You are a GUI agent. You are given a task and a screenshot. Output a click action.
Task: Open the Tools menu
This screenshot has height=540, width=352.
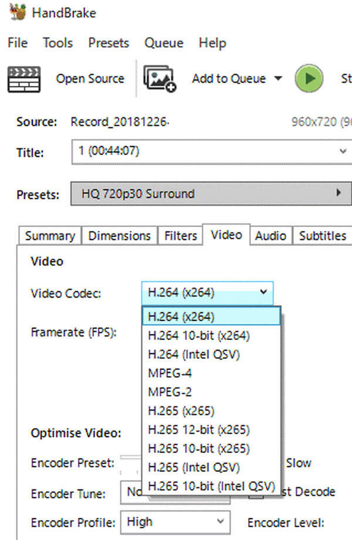click(57, 43)
